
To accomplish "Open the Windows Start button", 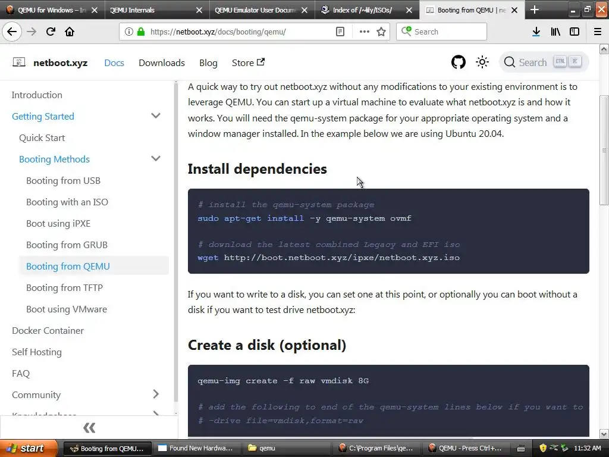I will tap(28, 448).
